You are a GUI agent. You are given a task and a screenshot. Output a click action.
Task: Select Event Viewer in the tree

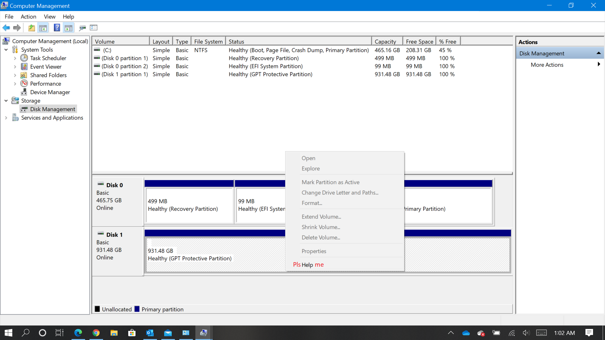coord(46,66)
